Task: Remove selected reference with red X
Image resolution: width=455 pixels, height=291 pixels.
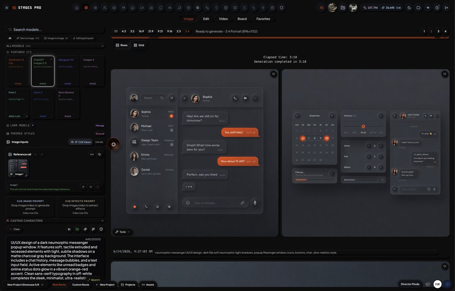Action: coord(97,187)
